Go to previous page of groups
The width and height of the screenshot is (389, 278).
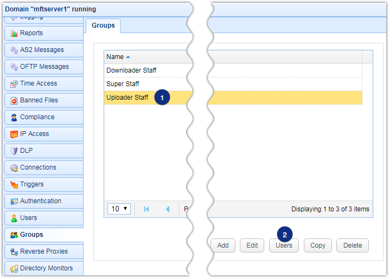(x=168, y=209)
